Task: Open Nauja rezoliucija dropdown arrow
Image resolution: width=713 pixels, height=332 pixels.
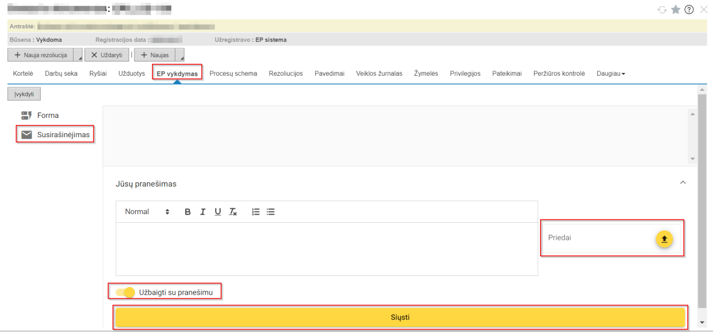Action: (77, 55)
